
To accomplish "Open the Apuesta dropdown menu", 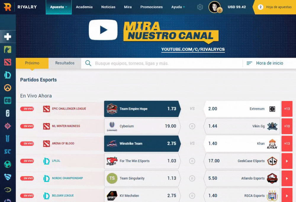I will (x=59, y=7).
